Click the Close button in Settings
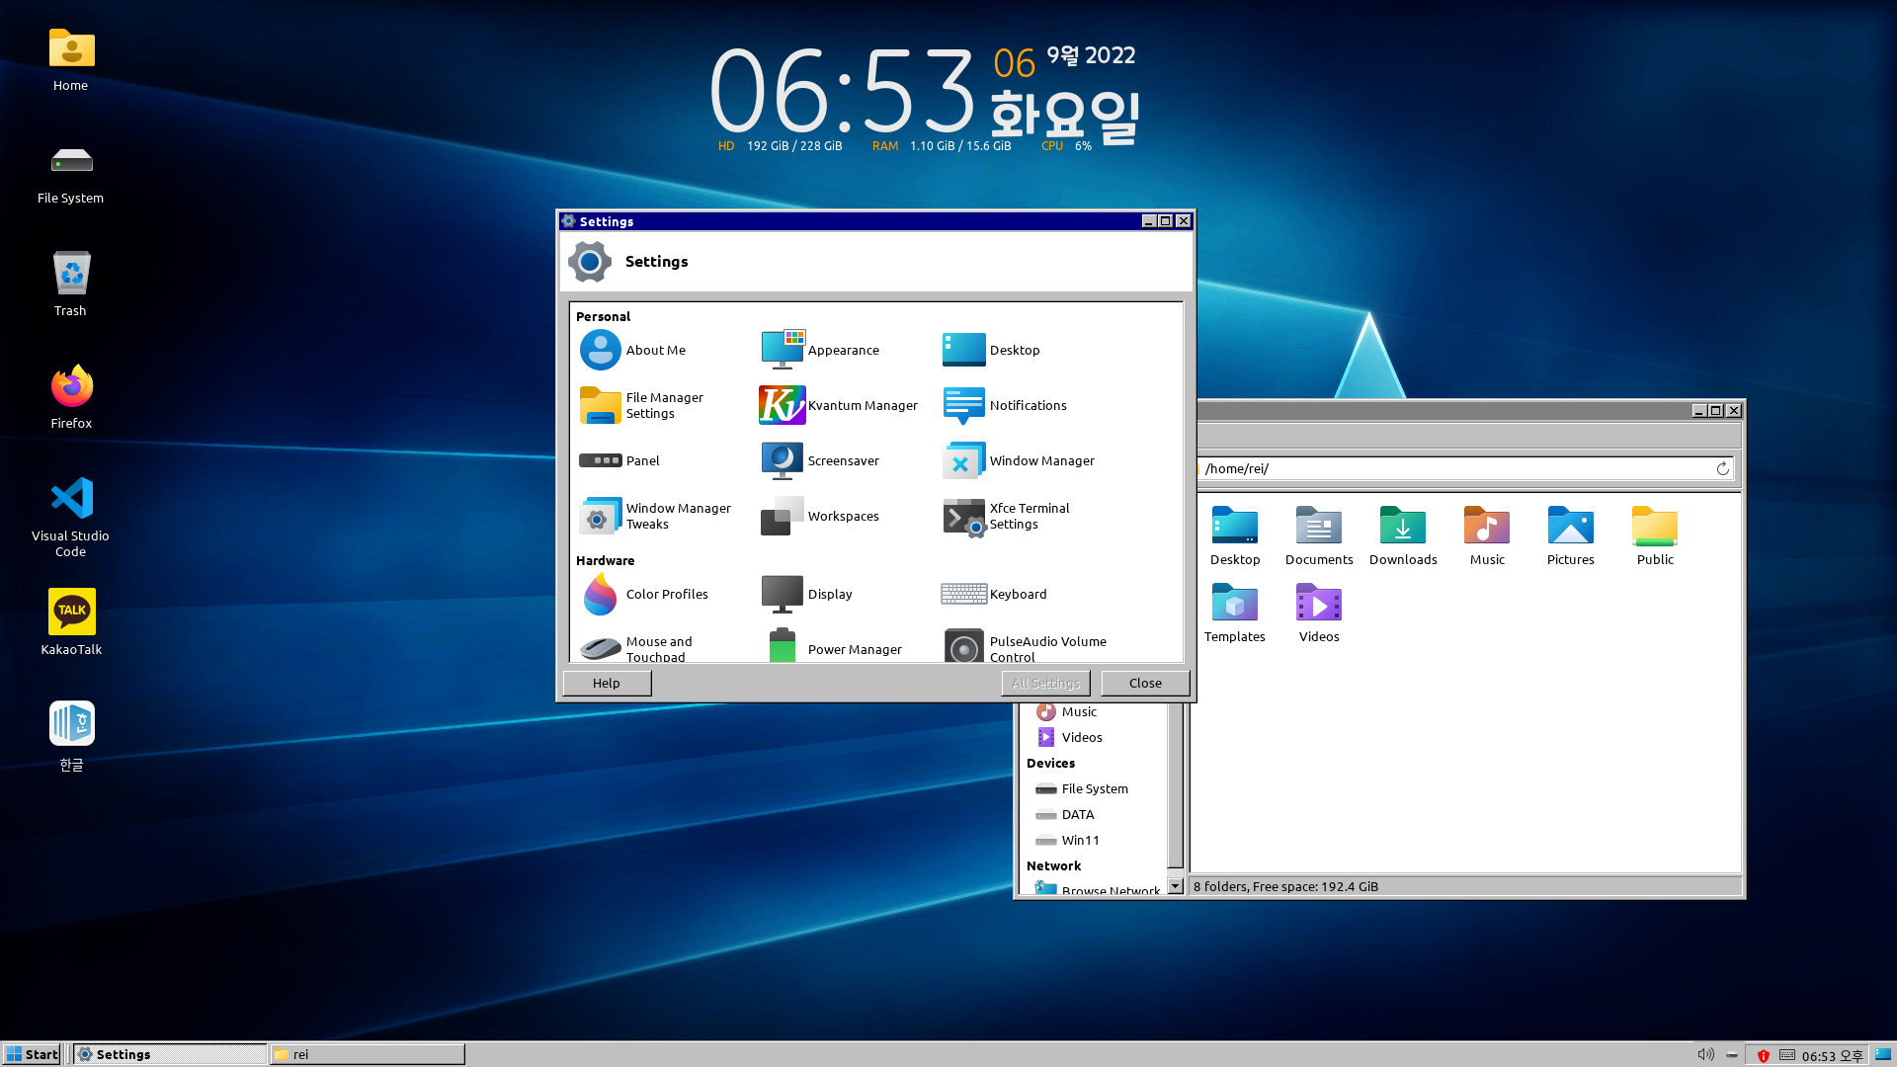This screenshot has height=1067, width=1897. pyautogui.click(x=1145, y=683)
